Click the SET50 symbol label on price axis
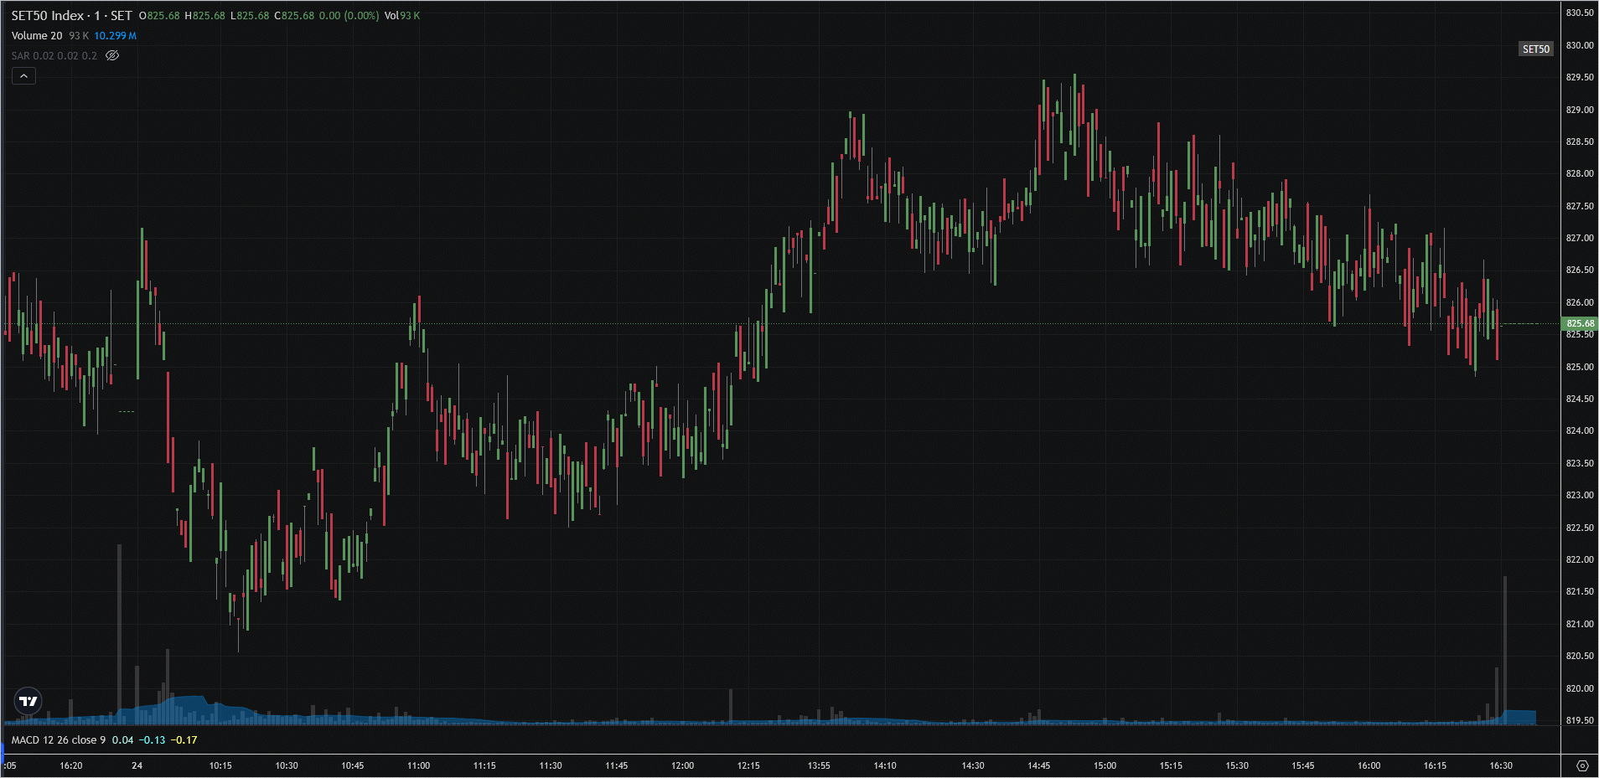Screen dimensions: 1599x778 [x=1535, y=49]
